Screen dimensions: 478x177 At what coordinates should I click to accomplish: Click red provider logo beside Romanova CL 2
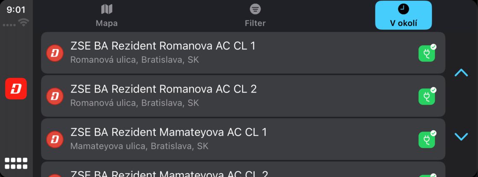(55, 96)
